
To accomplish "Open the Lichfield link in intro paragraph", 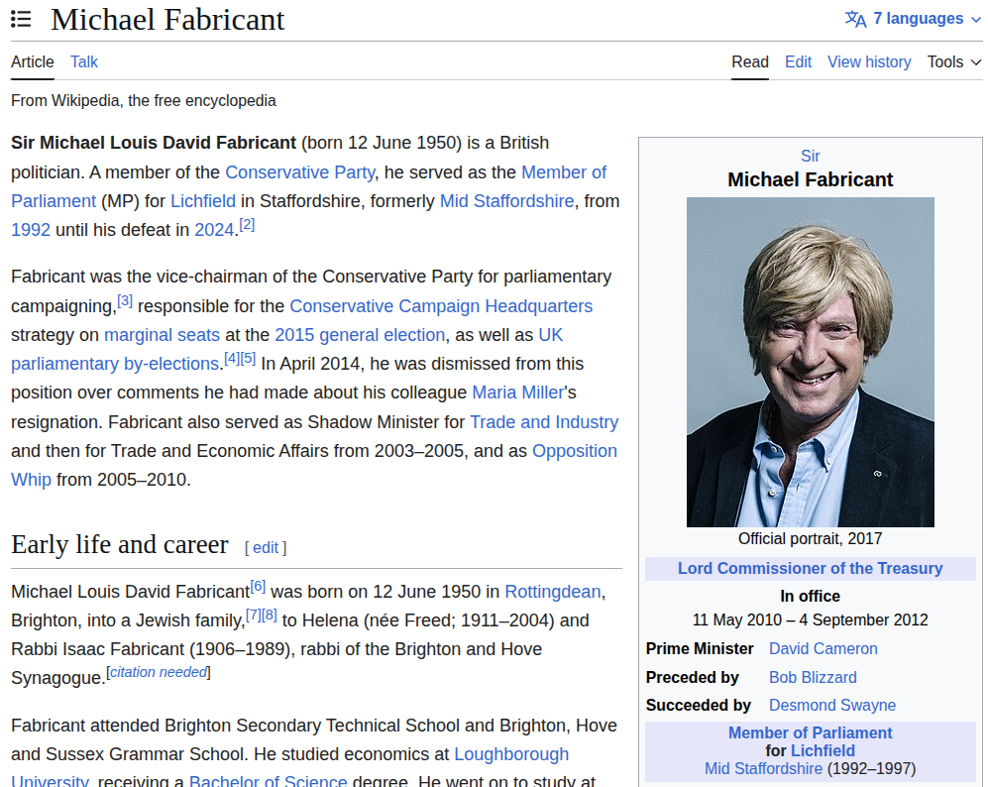I will 203,201.
